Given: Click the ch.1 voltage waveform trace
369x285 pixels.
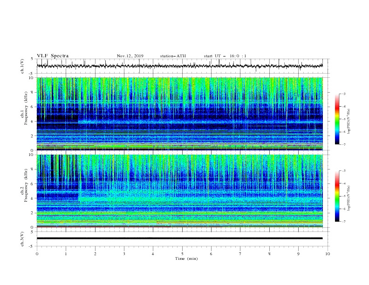Looking at the screenshot, I should [x=179, y=66].
